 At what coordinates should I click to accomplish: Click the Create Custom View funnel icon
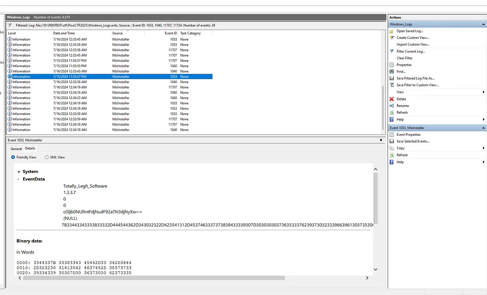392,38
